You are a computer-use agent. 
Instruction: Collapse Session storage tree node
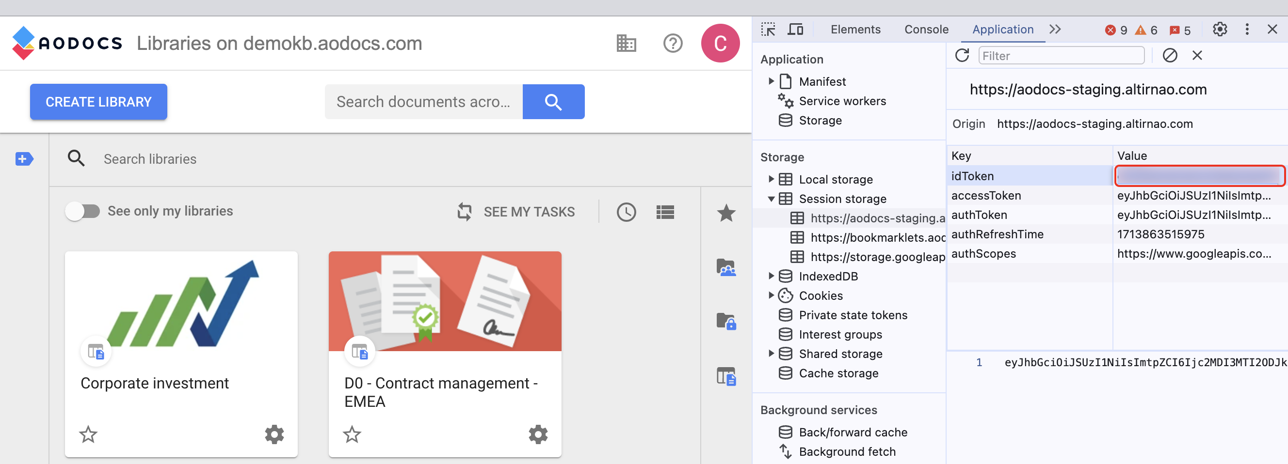pyautogui.click(x=771, y=199)
